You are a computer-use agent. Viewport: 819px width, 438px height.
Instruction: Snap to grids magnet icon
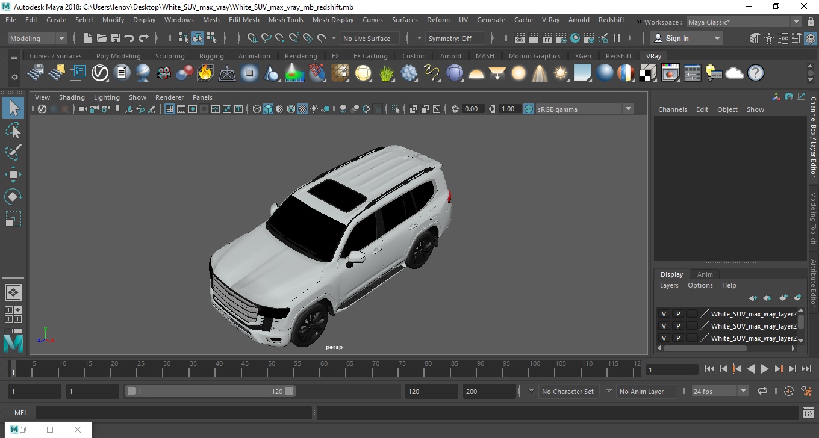[x=252, y=38]
